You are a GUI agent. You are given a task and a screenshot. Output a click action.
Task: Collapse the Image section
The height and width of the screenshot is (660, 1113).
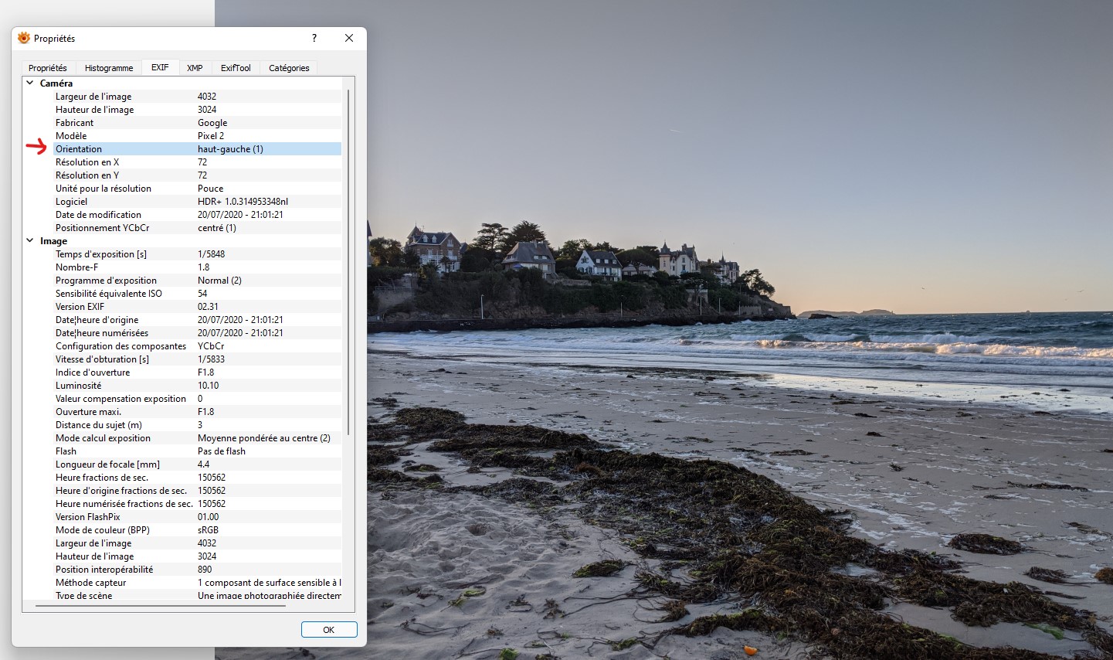pos(30,240)
